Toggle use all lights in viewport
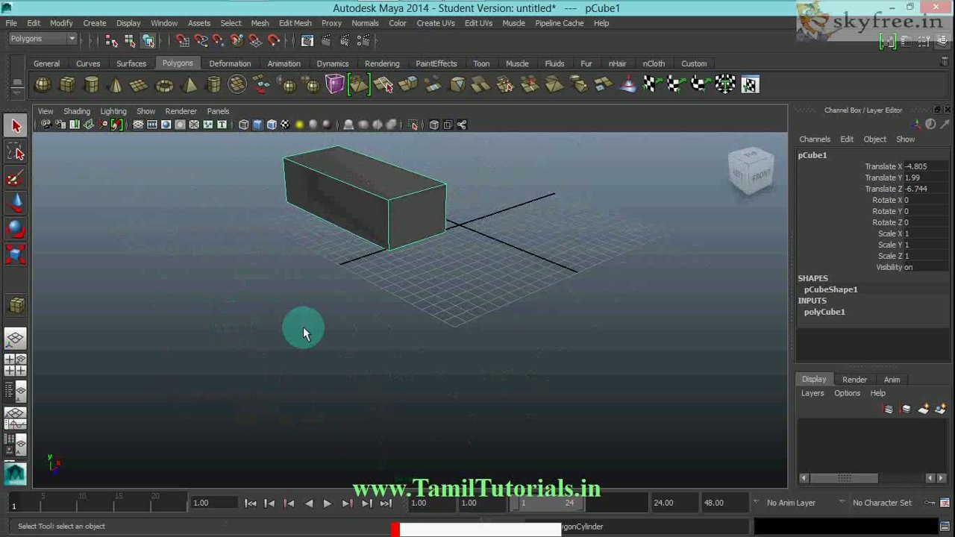955x537 pixels. 299,125
